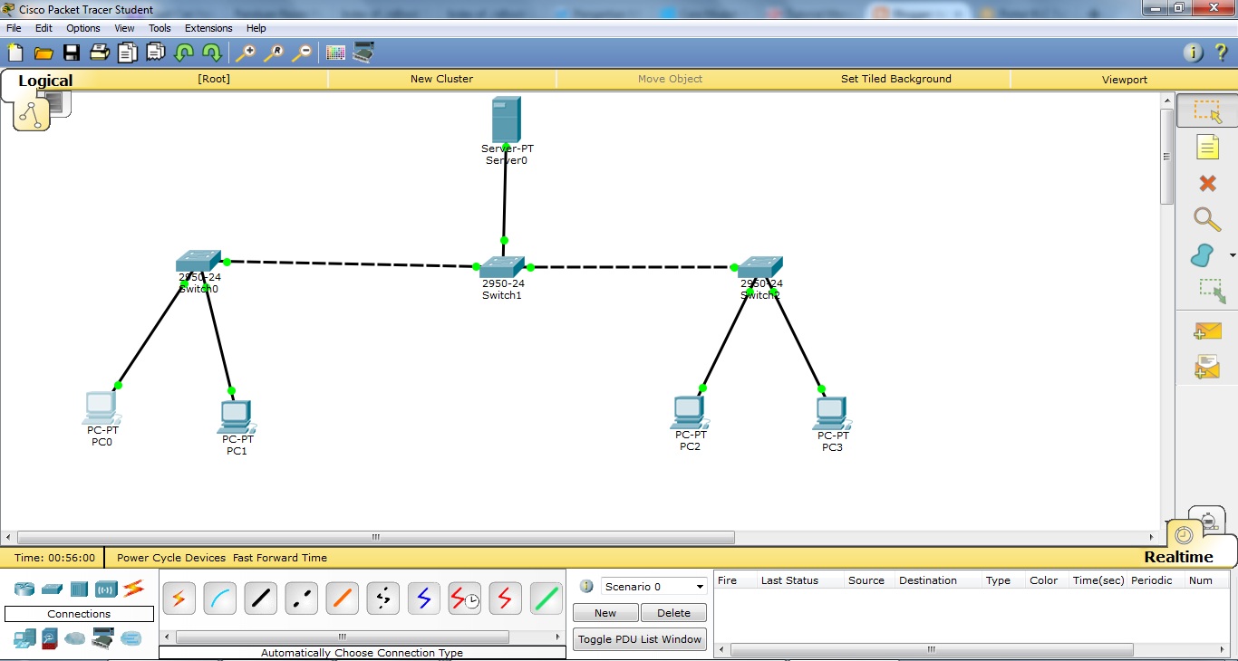The height and width of the screenshot is (661, 1238).
Task: Open the Extensions menu
Action: click(208, 28)
